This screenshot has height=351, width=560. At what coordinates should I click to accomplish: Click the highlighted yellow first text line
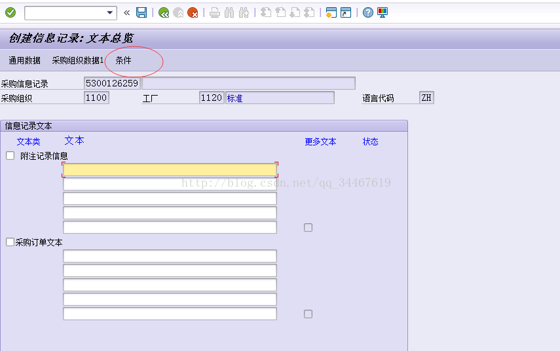[x=170, y=170]
